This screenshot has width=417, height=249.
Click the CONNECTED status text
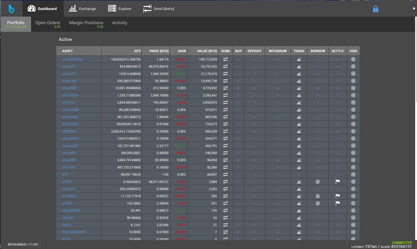click(x=402, y=242)
